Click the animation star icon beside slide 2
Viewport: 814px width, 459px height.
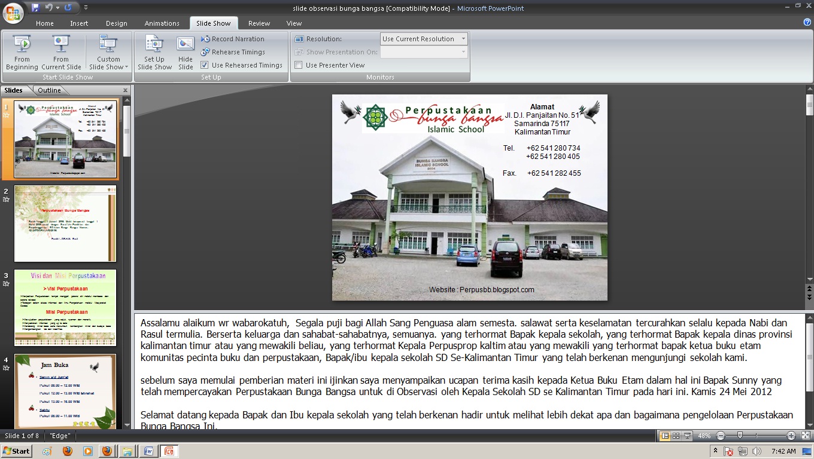pyautogui.click(x=7, y=199)
